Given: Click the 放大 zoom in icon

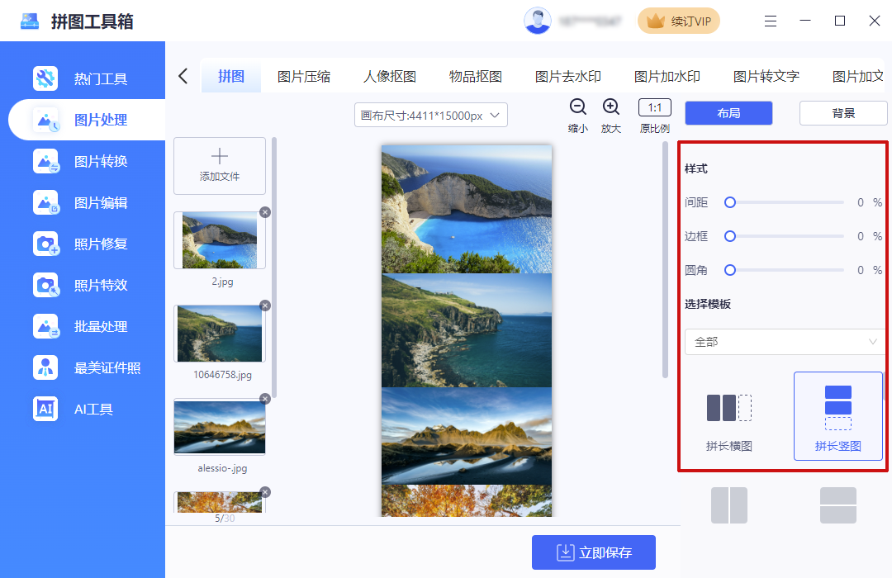Looking at the screenshot, I should 611,107.
